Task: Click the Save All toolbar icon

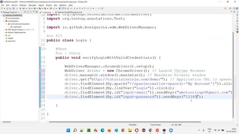Action: click(x=10, y=9)
